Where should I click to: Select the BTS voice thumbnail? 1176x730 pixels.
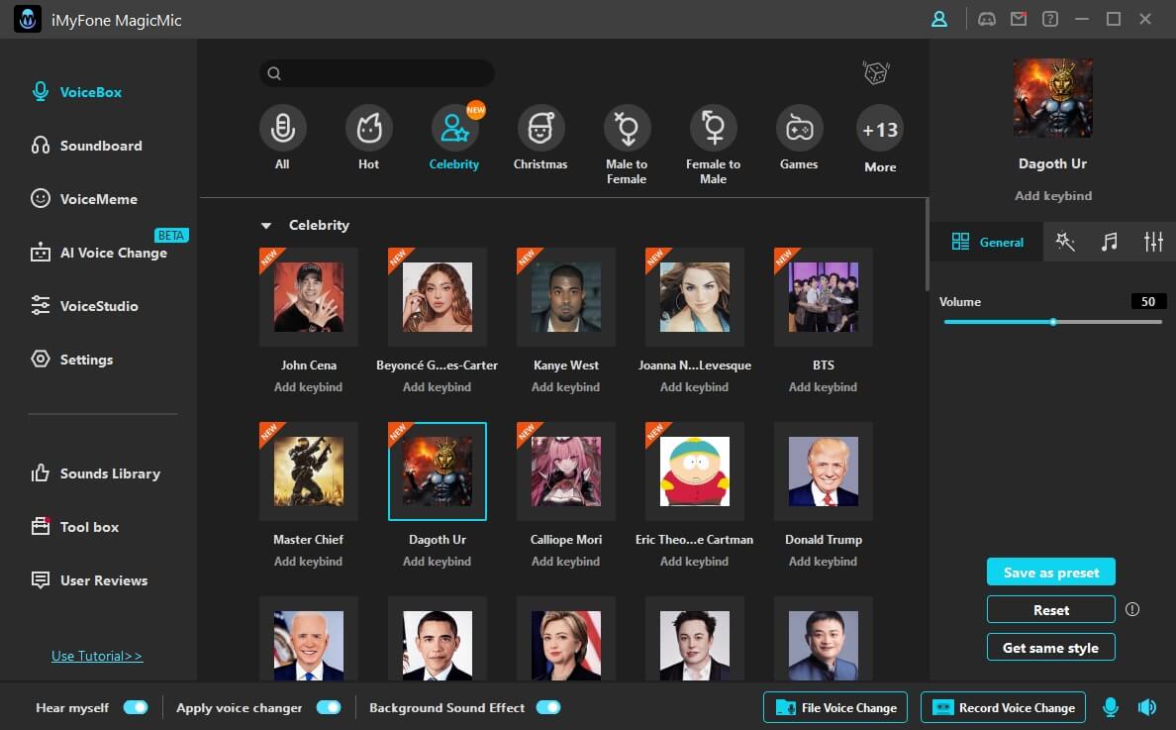click(x=824, y=296)
